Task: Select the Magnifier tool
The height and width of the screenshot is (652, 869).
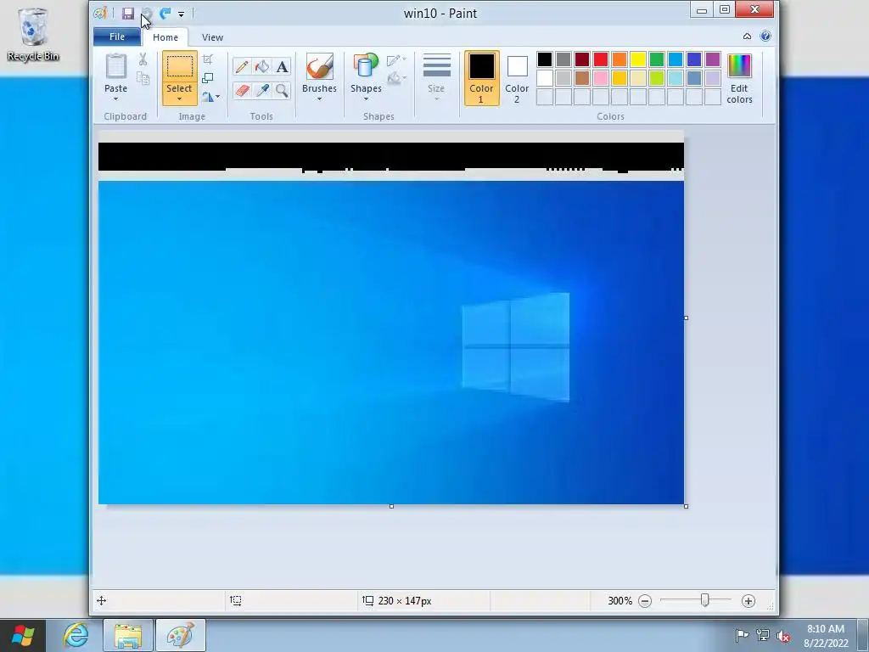Action: [x=282, y=90]
